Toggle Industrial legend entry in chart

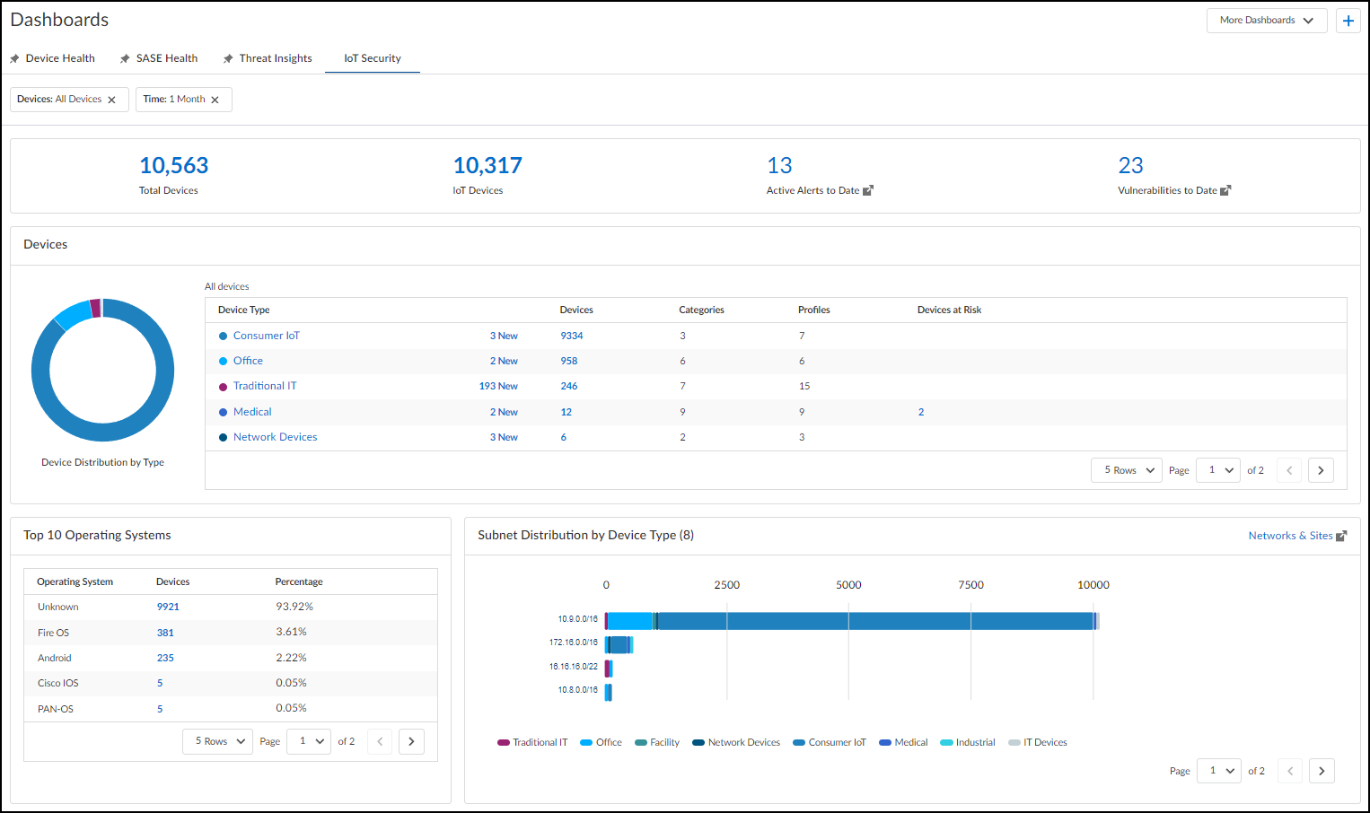968,742
